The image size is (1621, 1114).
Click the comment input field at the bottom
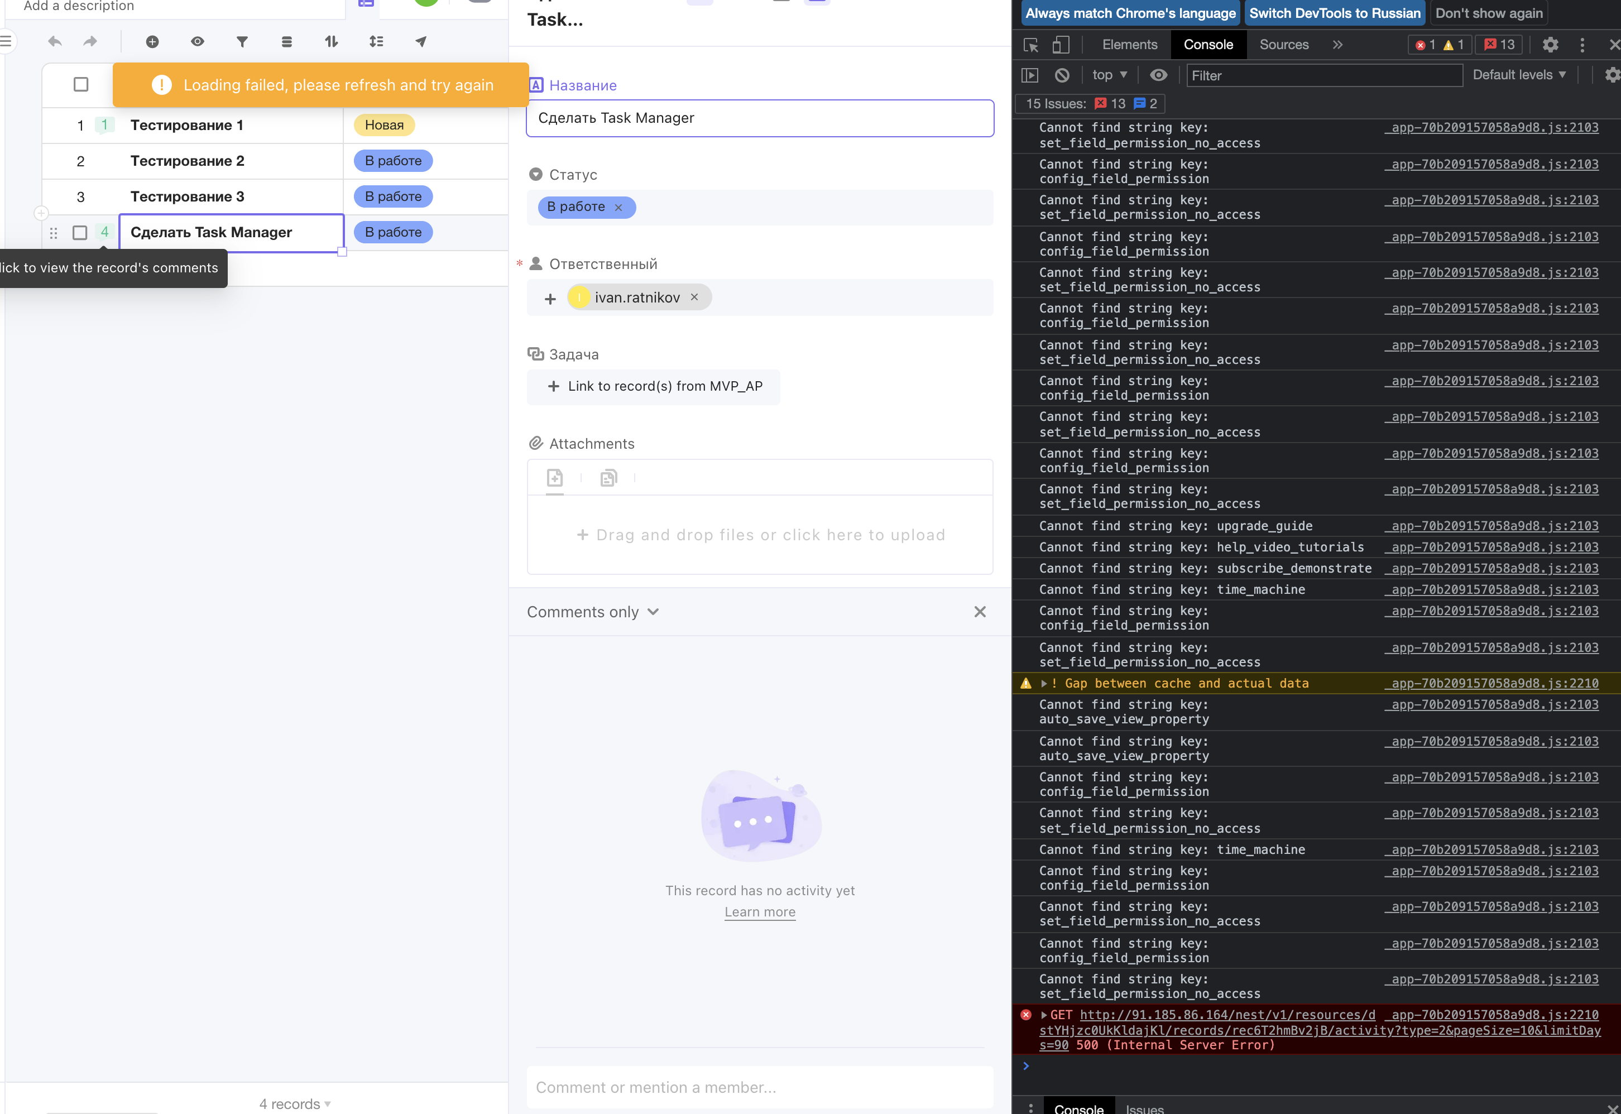[760, 1087]
